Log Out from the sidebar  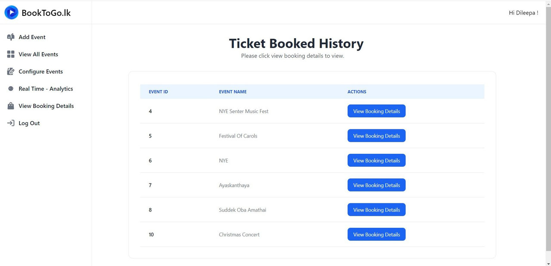29,123
